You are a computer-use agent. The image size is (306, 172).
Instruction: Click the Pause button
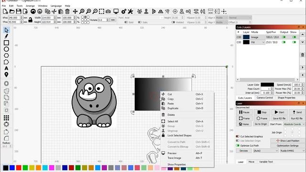pos(244,112)
